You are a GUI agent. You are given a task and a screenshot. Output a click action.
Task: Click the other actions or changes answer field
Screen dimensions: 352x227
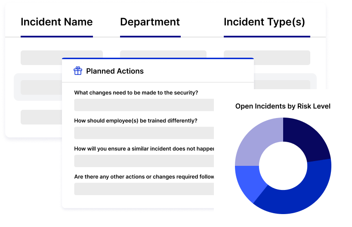(x=144, y=189)
